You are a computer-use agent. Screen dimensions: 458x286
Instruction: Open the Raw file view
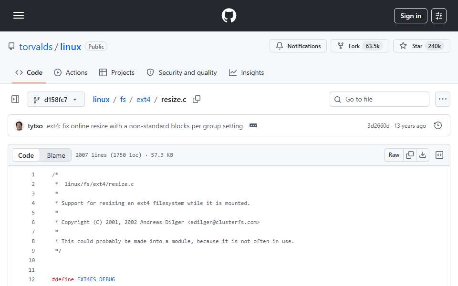(x=394, y=155)
